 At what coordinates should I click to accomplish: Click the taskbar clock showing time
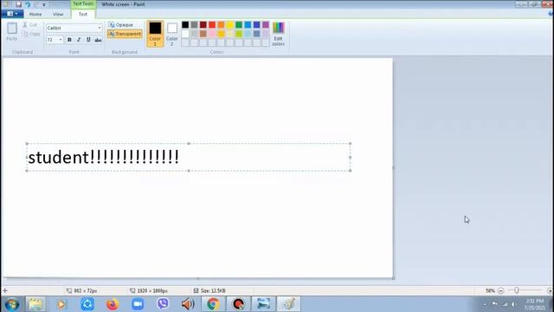pos(535,304)
